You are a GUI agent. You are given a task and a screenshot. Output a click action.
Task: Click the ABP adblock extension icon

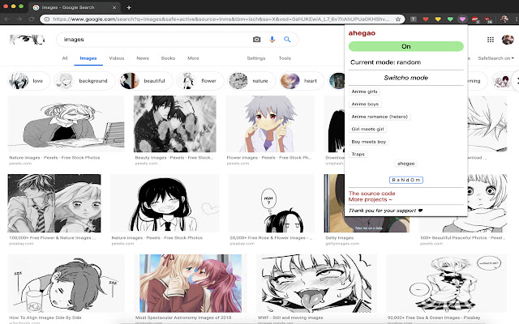tap(475, 19)
